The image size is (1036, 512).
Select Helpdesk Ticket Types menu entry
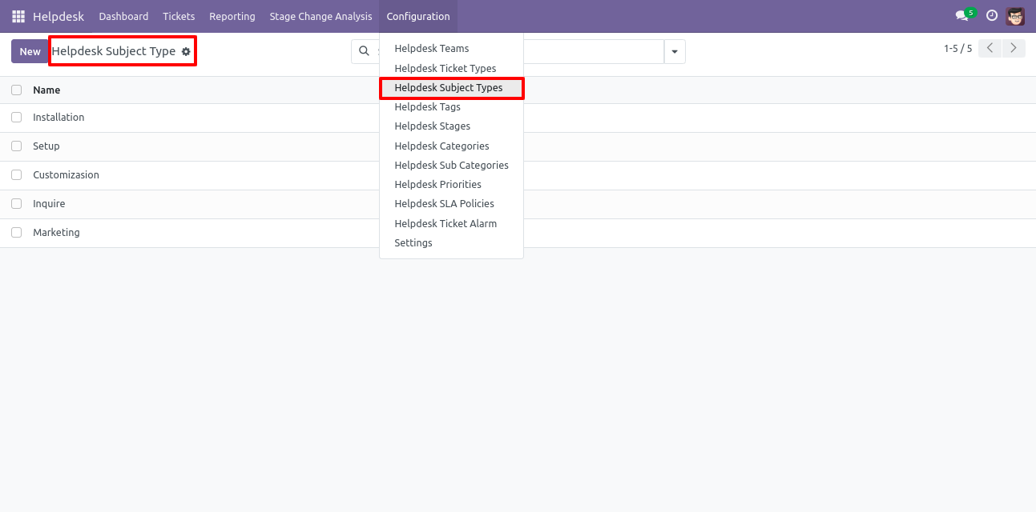click(x=451, y=69)
